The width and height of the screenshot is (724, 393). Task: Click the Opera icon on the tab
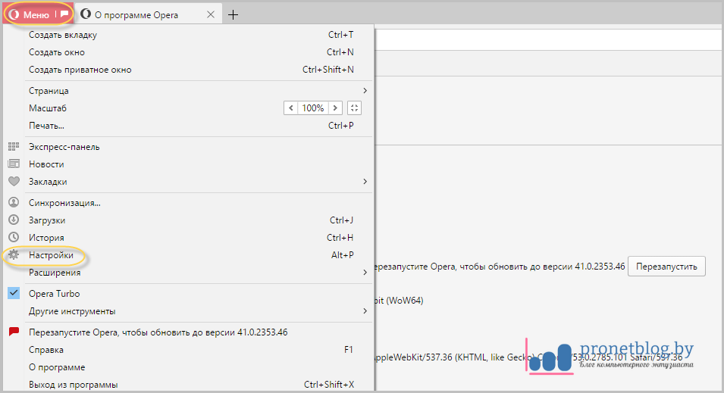[86, 14]
